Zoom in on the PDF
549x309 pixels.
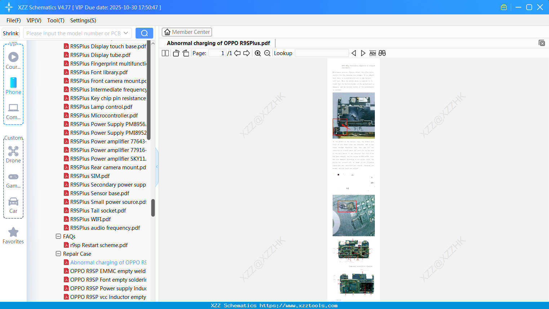258,53
